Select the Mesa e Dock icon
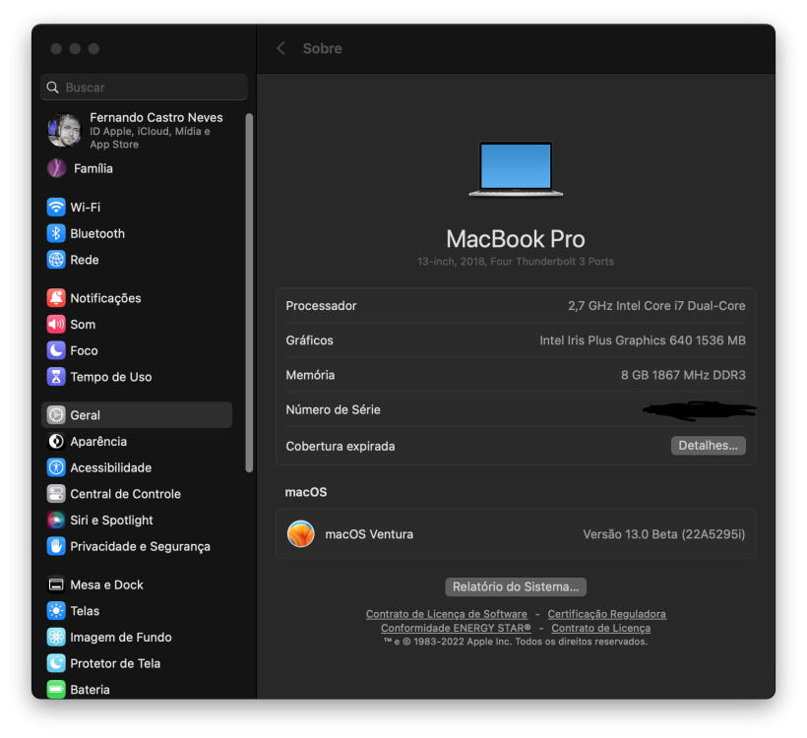 point(56,584)
